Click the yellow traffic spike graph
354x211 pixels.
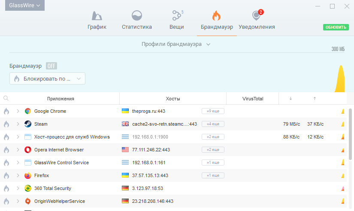click(x=340, y=78)
